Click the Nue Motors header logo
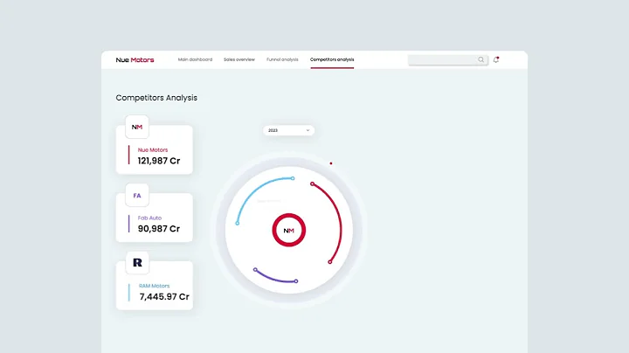The height and width of the screenshot is (353, 629). pyautogui.click(x=135, y=59)
